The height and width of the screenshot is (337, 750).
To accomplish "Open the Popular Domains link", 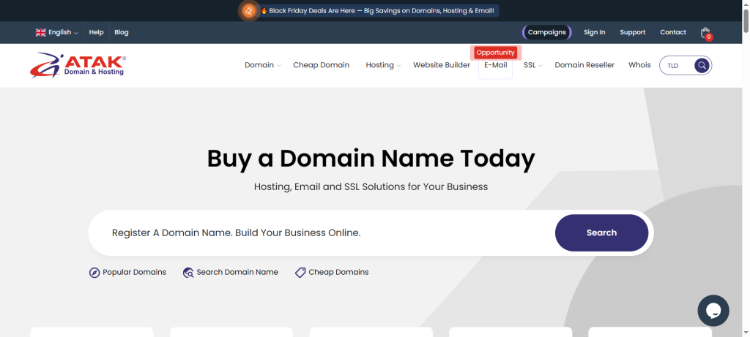I will coord(135,272).
